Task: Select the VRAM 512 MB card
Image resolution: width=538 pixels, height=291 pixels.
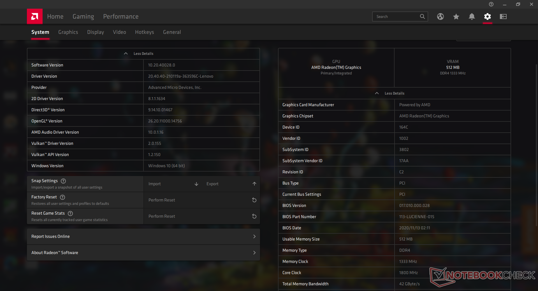Action: [x=453, y=67]
